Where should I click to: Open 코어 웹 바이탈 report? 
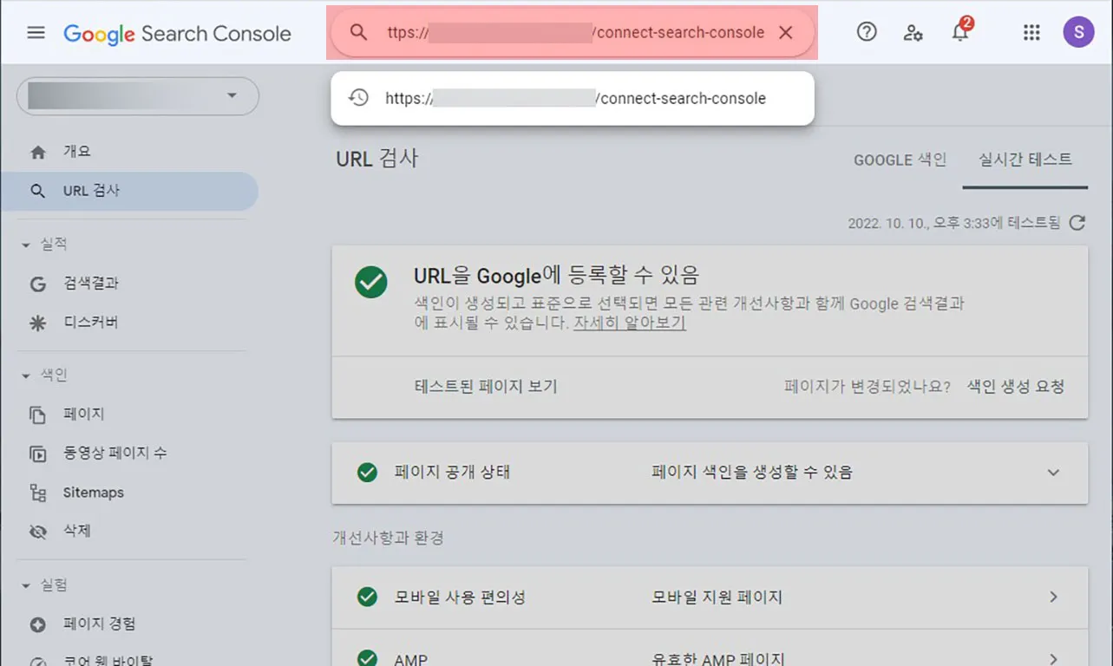(x=130, y=659)
